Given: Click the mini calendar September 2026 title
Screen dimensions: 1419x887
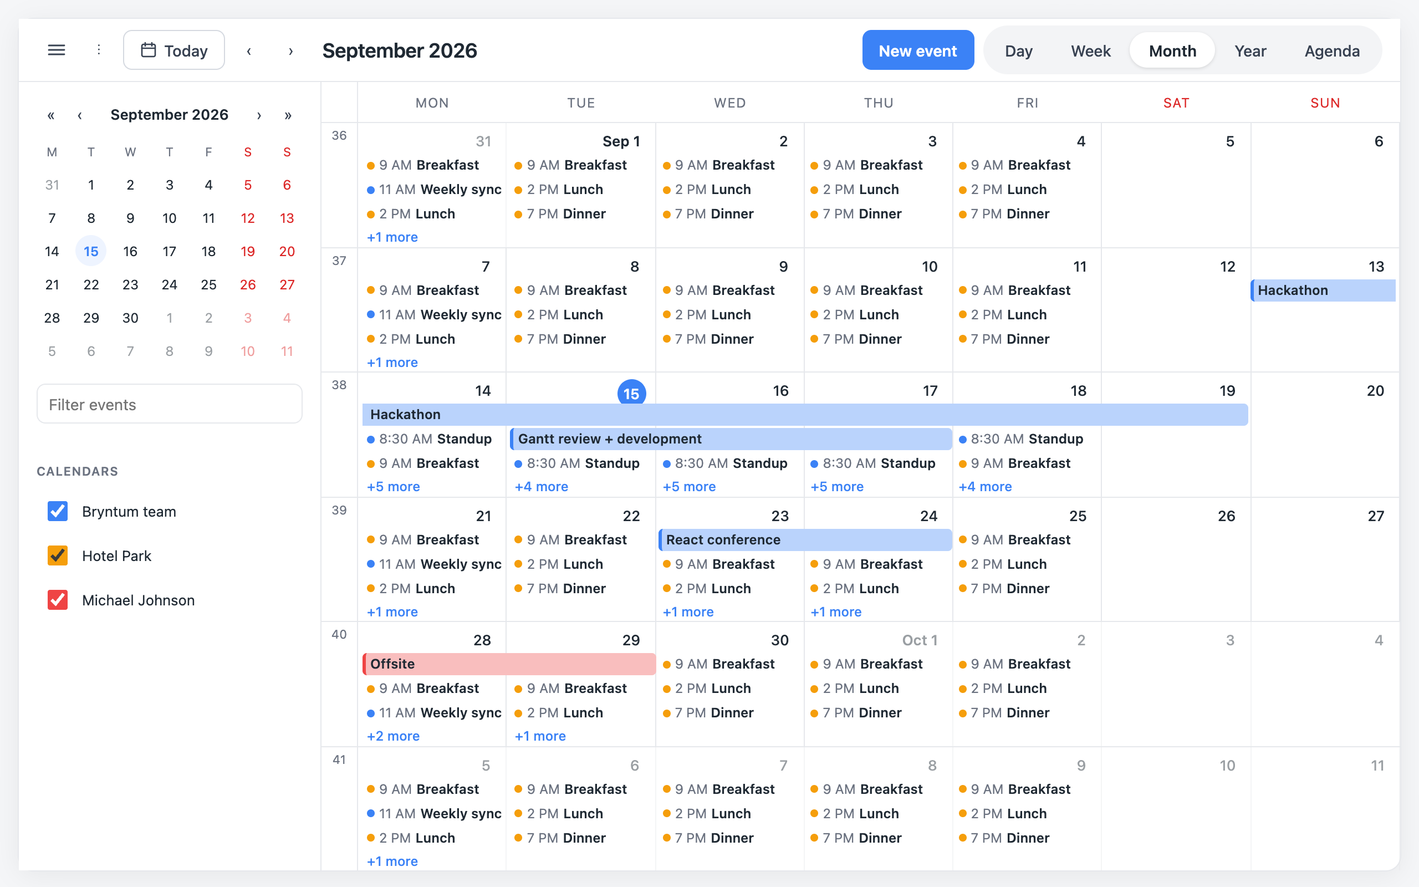Looking at the screenshot, I should (170, 115).
